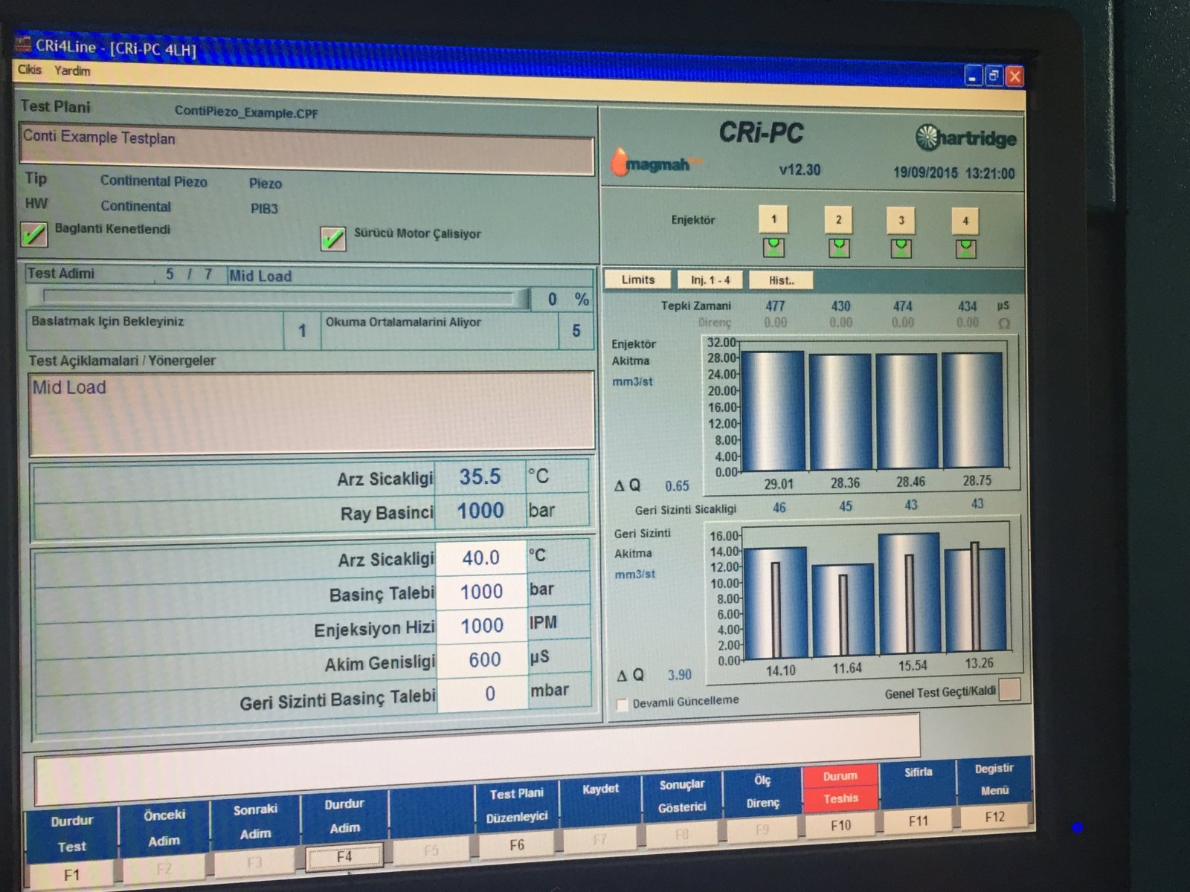Click injector 4 back leak bar 13.26
Viewport: 1190px width, 892px height.
coord(975,599)
